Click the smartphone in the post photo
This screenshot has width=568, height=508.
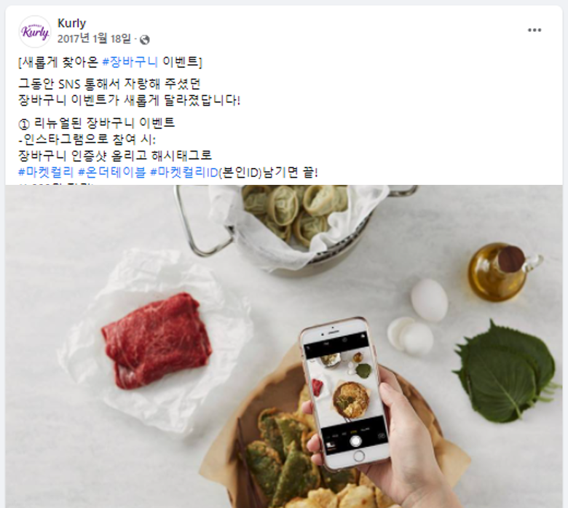(344, 393)
